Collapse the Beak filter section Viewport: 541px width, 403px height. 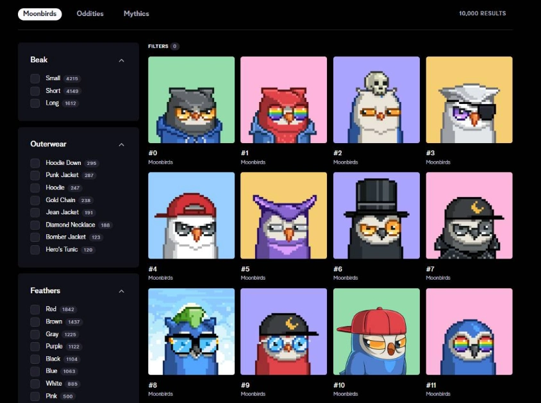click(x=122, y=60)
